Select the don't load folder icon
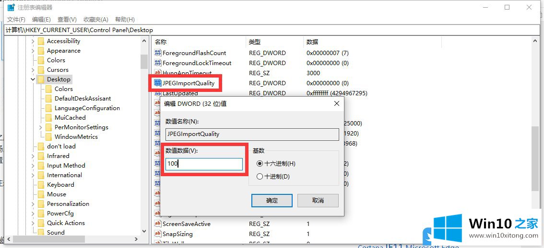The image size is (544, 248). coord(41,147)
